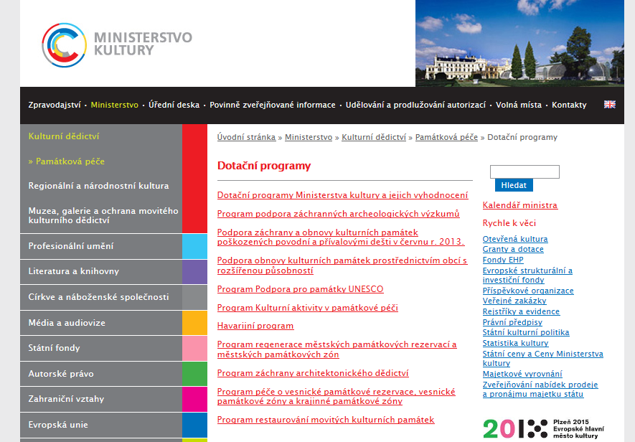The height and width of the screenshot is (442, 635).
Task: Open Otevřená kultura quick link
Action: click(515, 239)
